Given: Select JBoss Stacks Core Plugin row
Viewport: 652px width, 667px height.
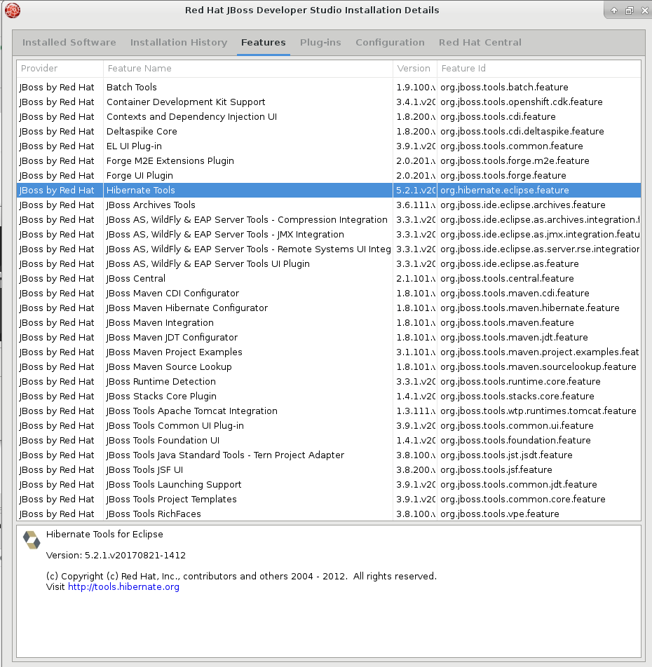Looking at the screenshot, I should tap(329, 397).
